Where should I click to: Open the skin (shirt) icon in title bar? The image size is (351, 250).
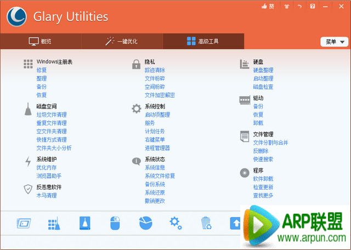point(287,7)
